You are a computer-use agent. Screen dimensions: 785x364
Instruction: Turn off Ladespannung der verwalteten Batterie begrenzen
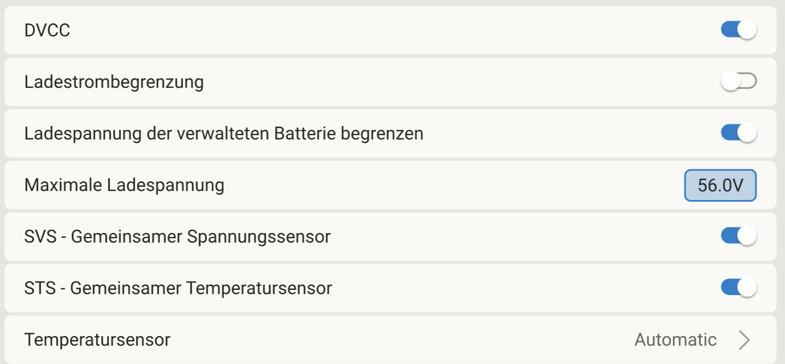[x=738, y=133]
